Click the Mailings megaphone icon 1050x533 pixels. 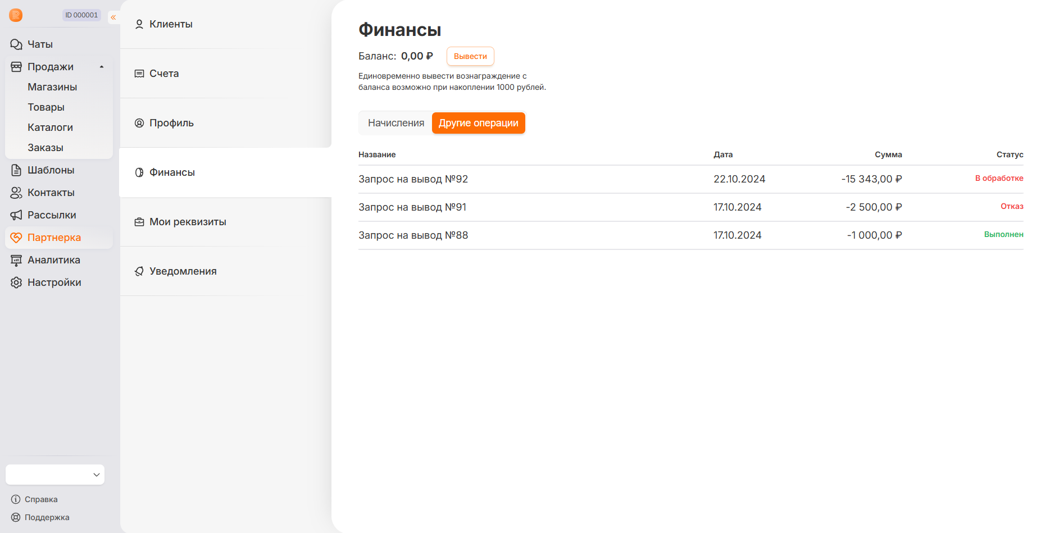click(16, 215)
